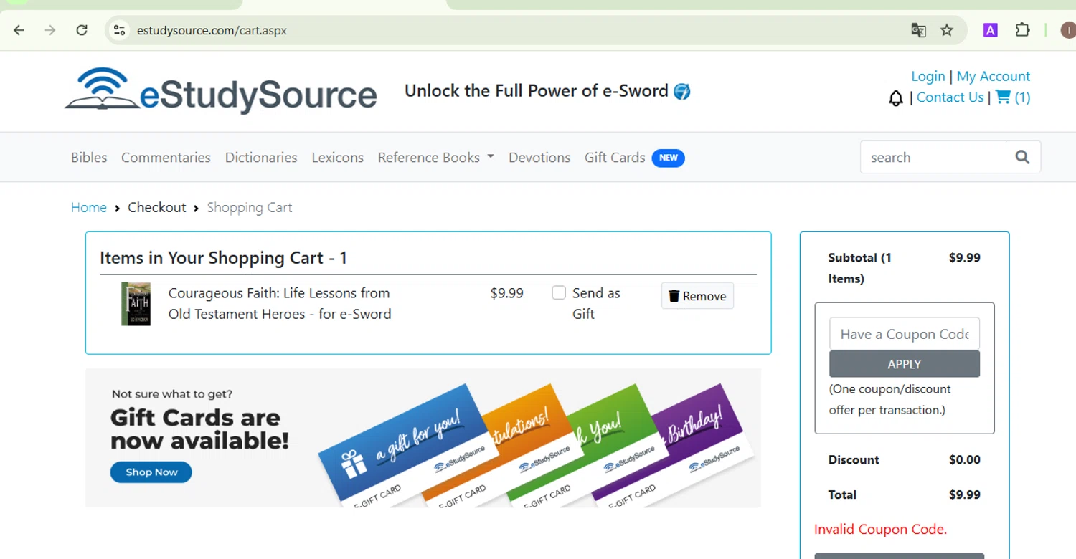Screen dimensions: 1076x559
Task: Select the Shopping Cart breadcrumb text
Action: click(x=250, y=207)
